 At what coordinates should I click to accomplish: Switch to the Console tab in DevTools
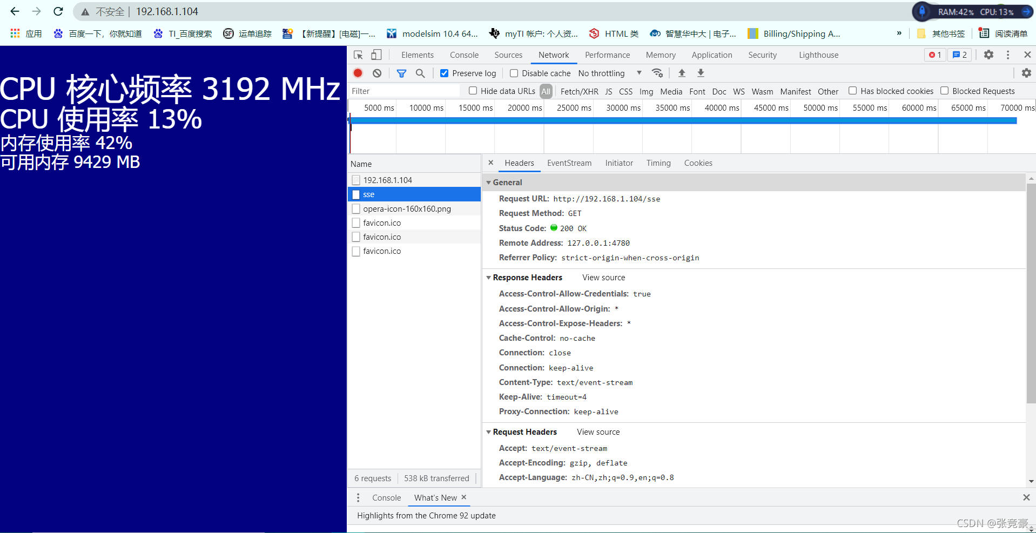[464, 55]
